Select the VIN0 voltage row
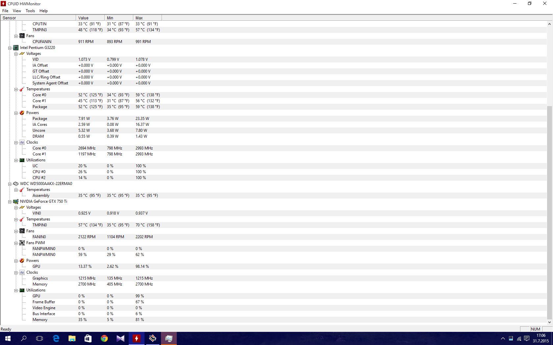Viewport: 553px width, 345px height. [273, 213]
